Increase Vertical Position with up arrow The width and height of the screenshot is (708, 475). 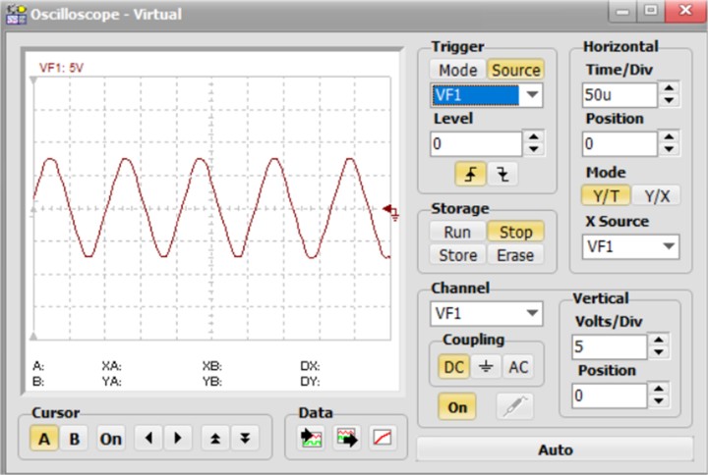[659, 389]
